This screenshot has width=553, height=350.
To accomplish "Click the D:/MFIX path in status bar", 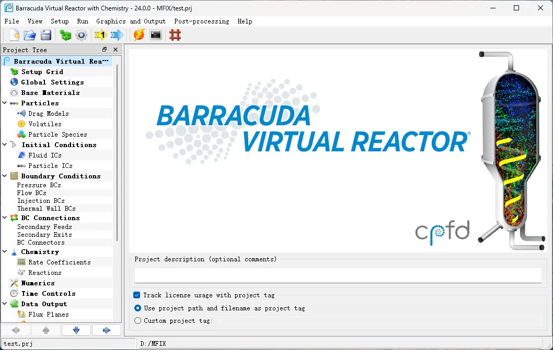I will (153, 343).
